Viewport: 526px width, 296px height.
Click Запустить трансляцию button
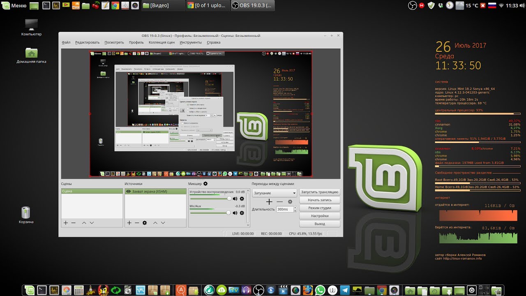pyautogui.click(x=320, y=192)
